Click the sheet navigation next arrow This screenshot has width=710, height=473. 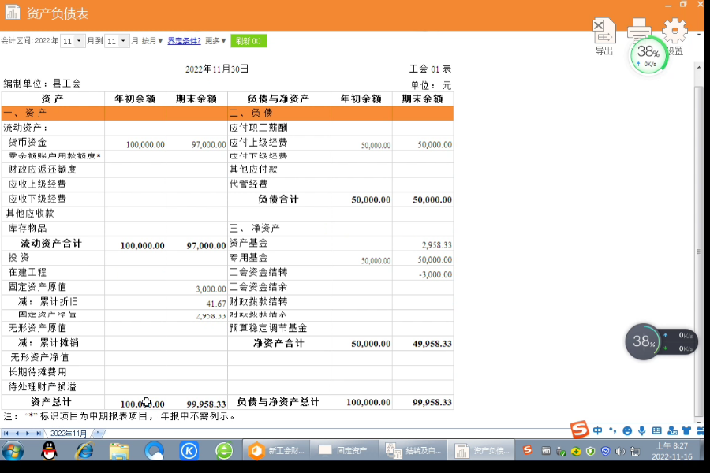[28, 434]
